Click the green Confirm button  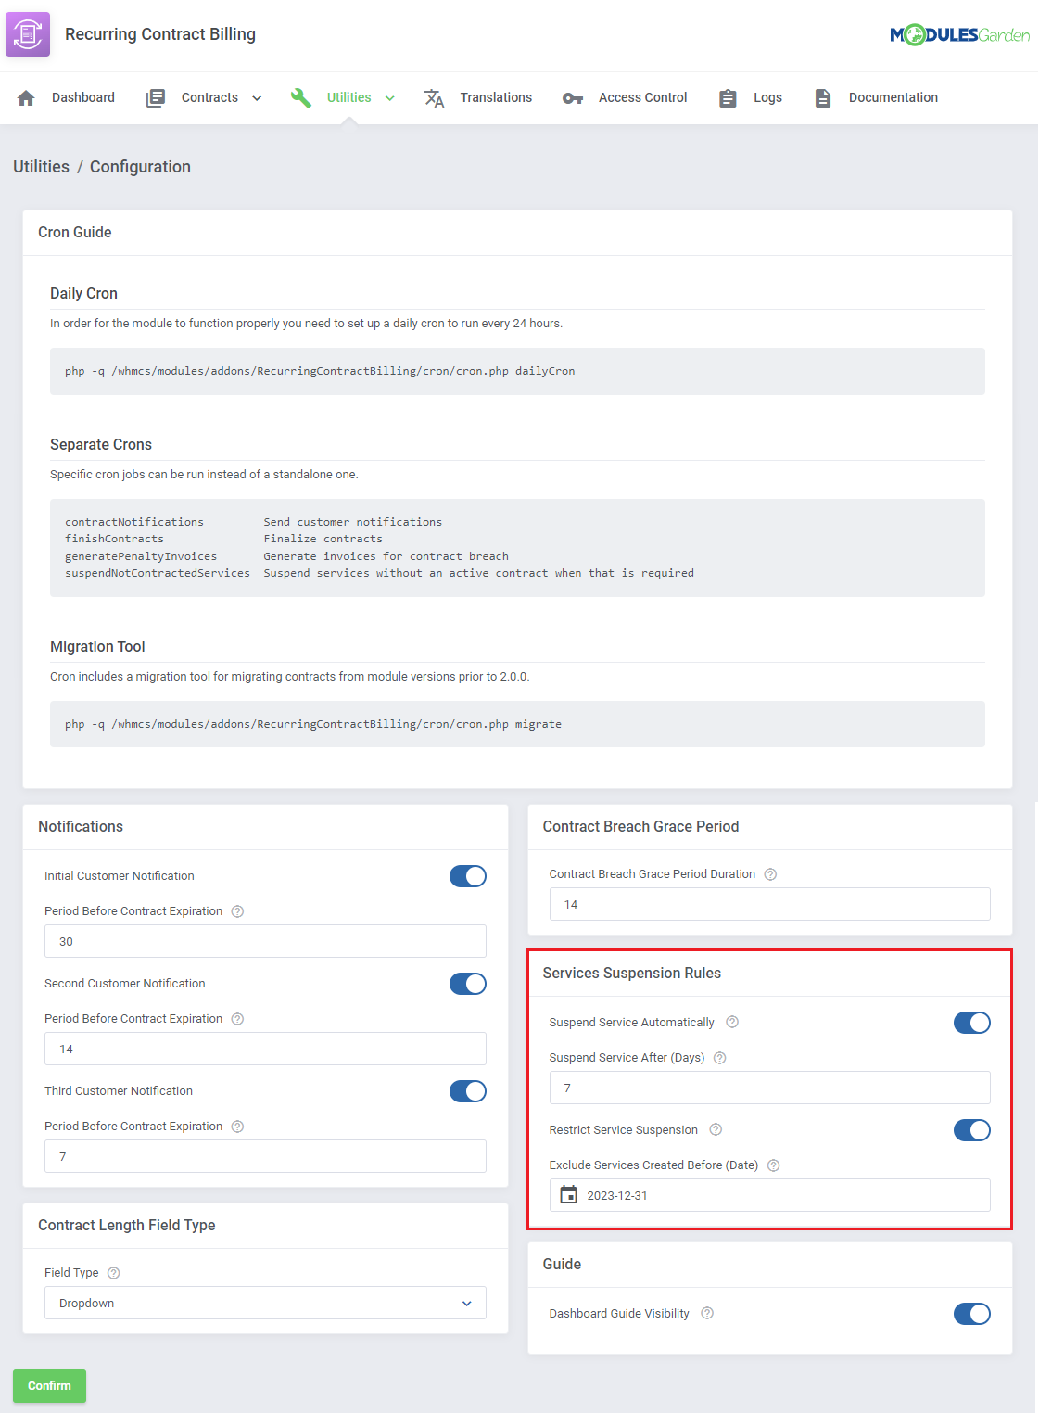[x=49, y=1386]
